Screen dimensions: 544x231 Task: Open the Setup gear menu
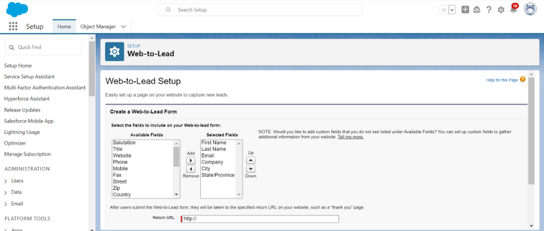click(501, 10)
